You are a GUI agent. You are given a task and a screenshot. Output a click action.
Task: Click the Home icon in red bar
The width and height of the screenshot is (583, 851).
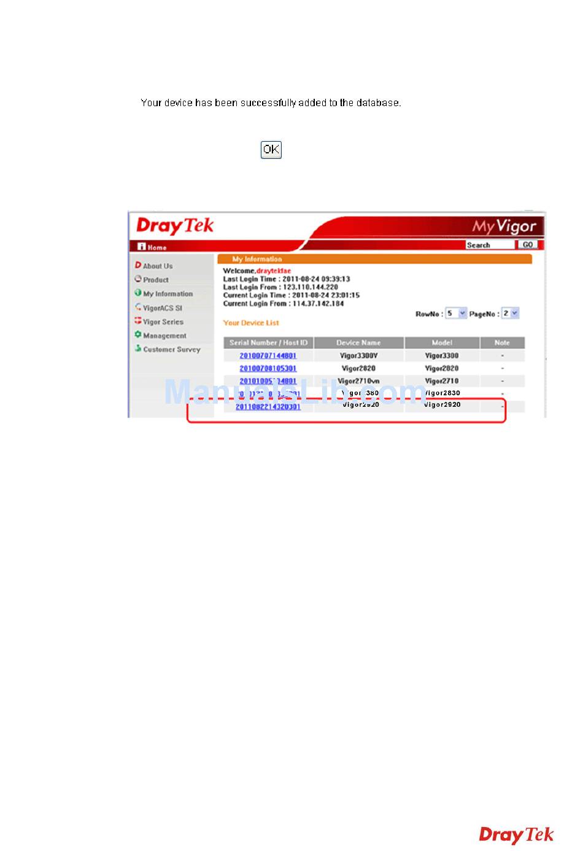(x=142, y=247)
